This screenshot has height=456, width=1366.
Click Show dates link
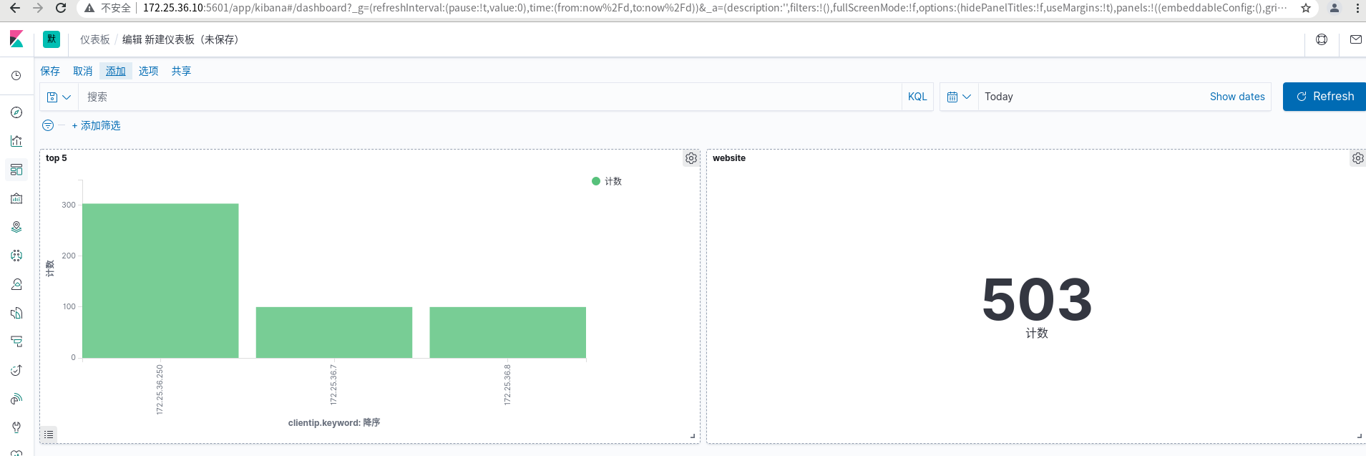pos(1237,97)
